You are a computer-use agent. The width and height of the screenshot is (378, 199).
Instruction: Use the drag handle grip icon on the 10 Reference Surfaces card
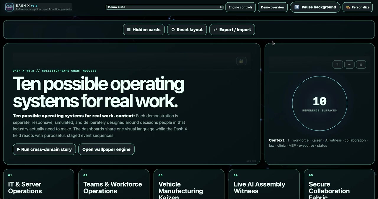click(x=338, y=64)
